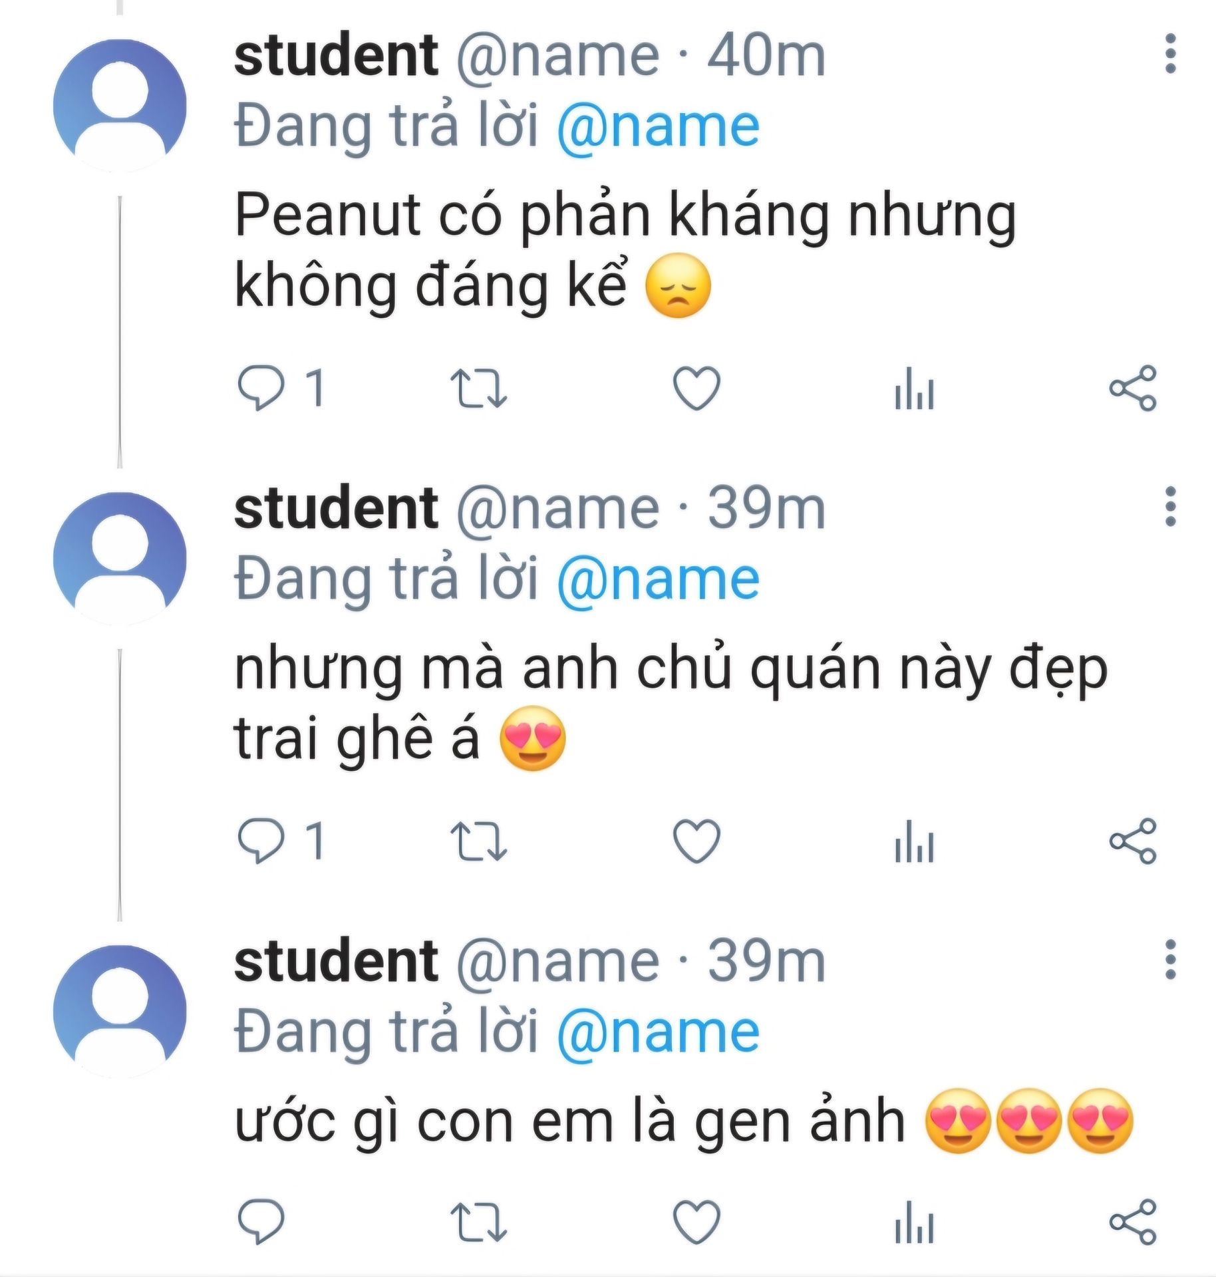This screenshot has width=1216, height=1277.
Task: Open more options on the 40m tweet
Action: [1170, 53]
